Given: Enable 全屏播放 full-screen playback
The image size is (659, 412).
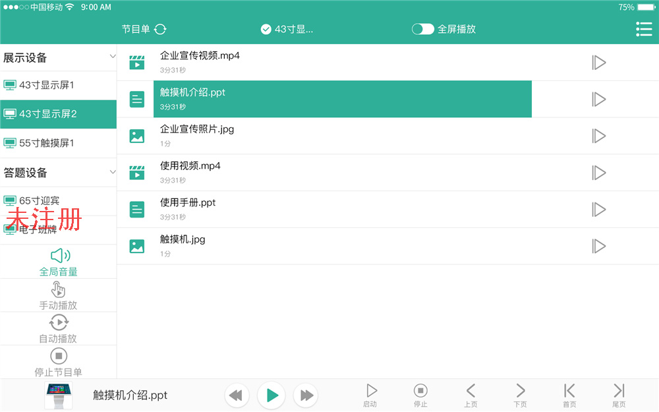Looking at the screenshot, I should 422,29.
